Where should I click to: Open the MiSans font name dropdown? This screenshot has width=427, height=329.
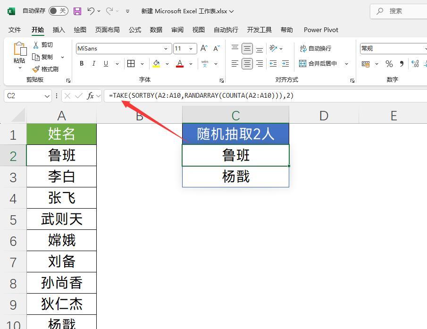(166, 49)
